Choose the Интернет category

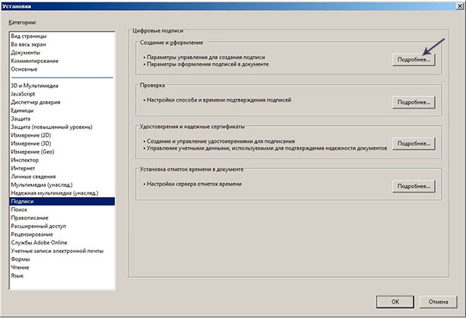pyautogui.click(x=23, y=167)
